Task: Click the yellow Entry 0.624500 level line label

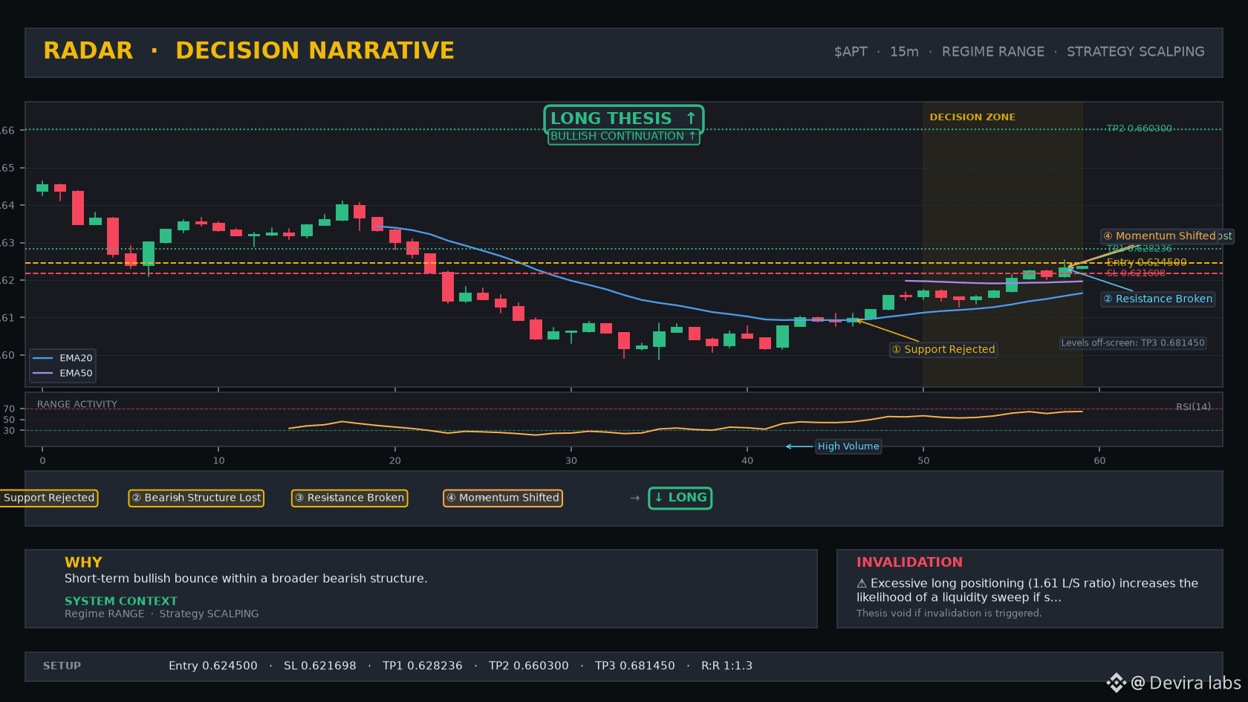Action: [1146, 262]
